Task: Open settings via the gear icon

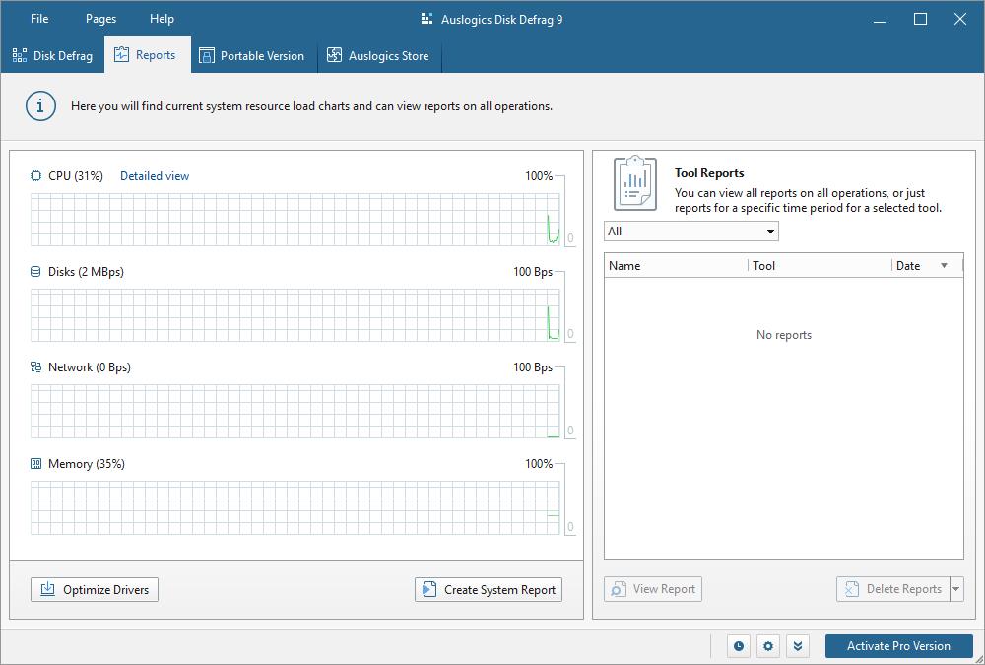Action: click(768, 646)
